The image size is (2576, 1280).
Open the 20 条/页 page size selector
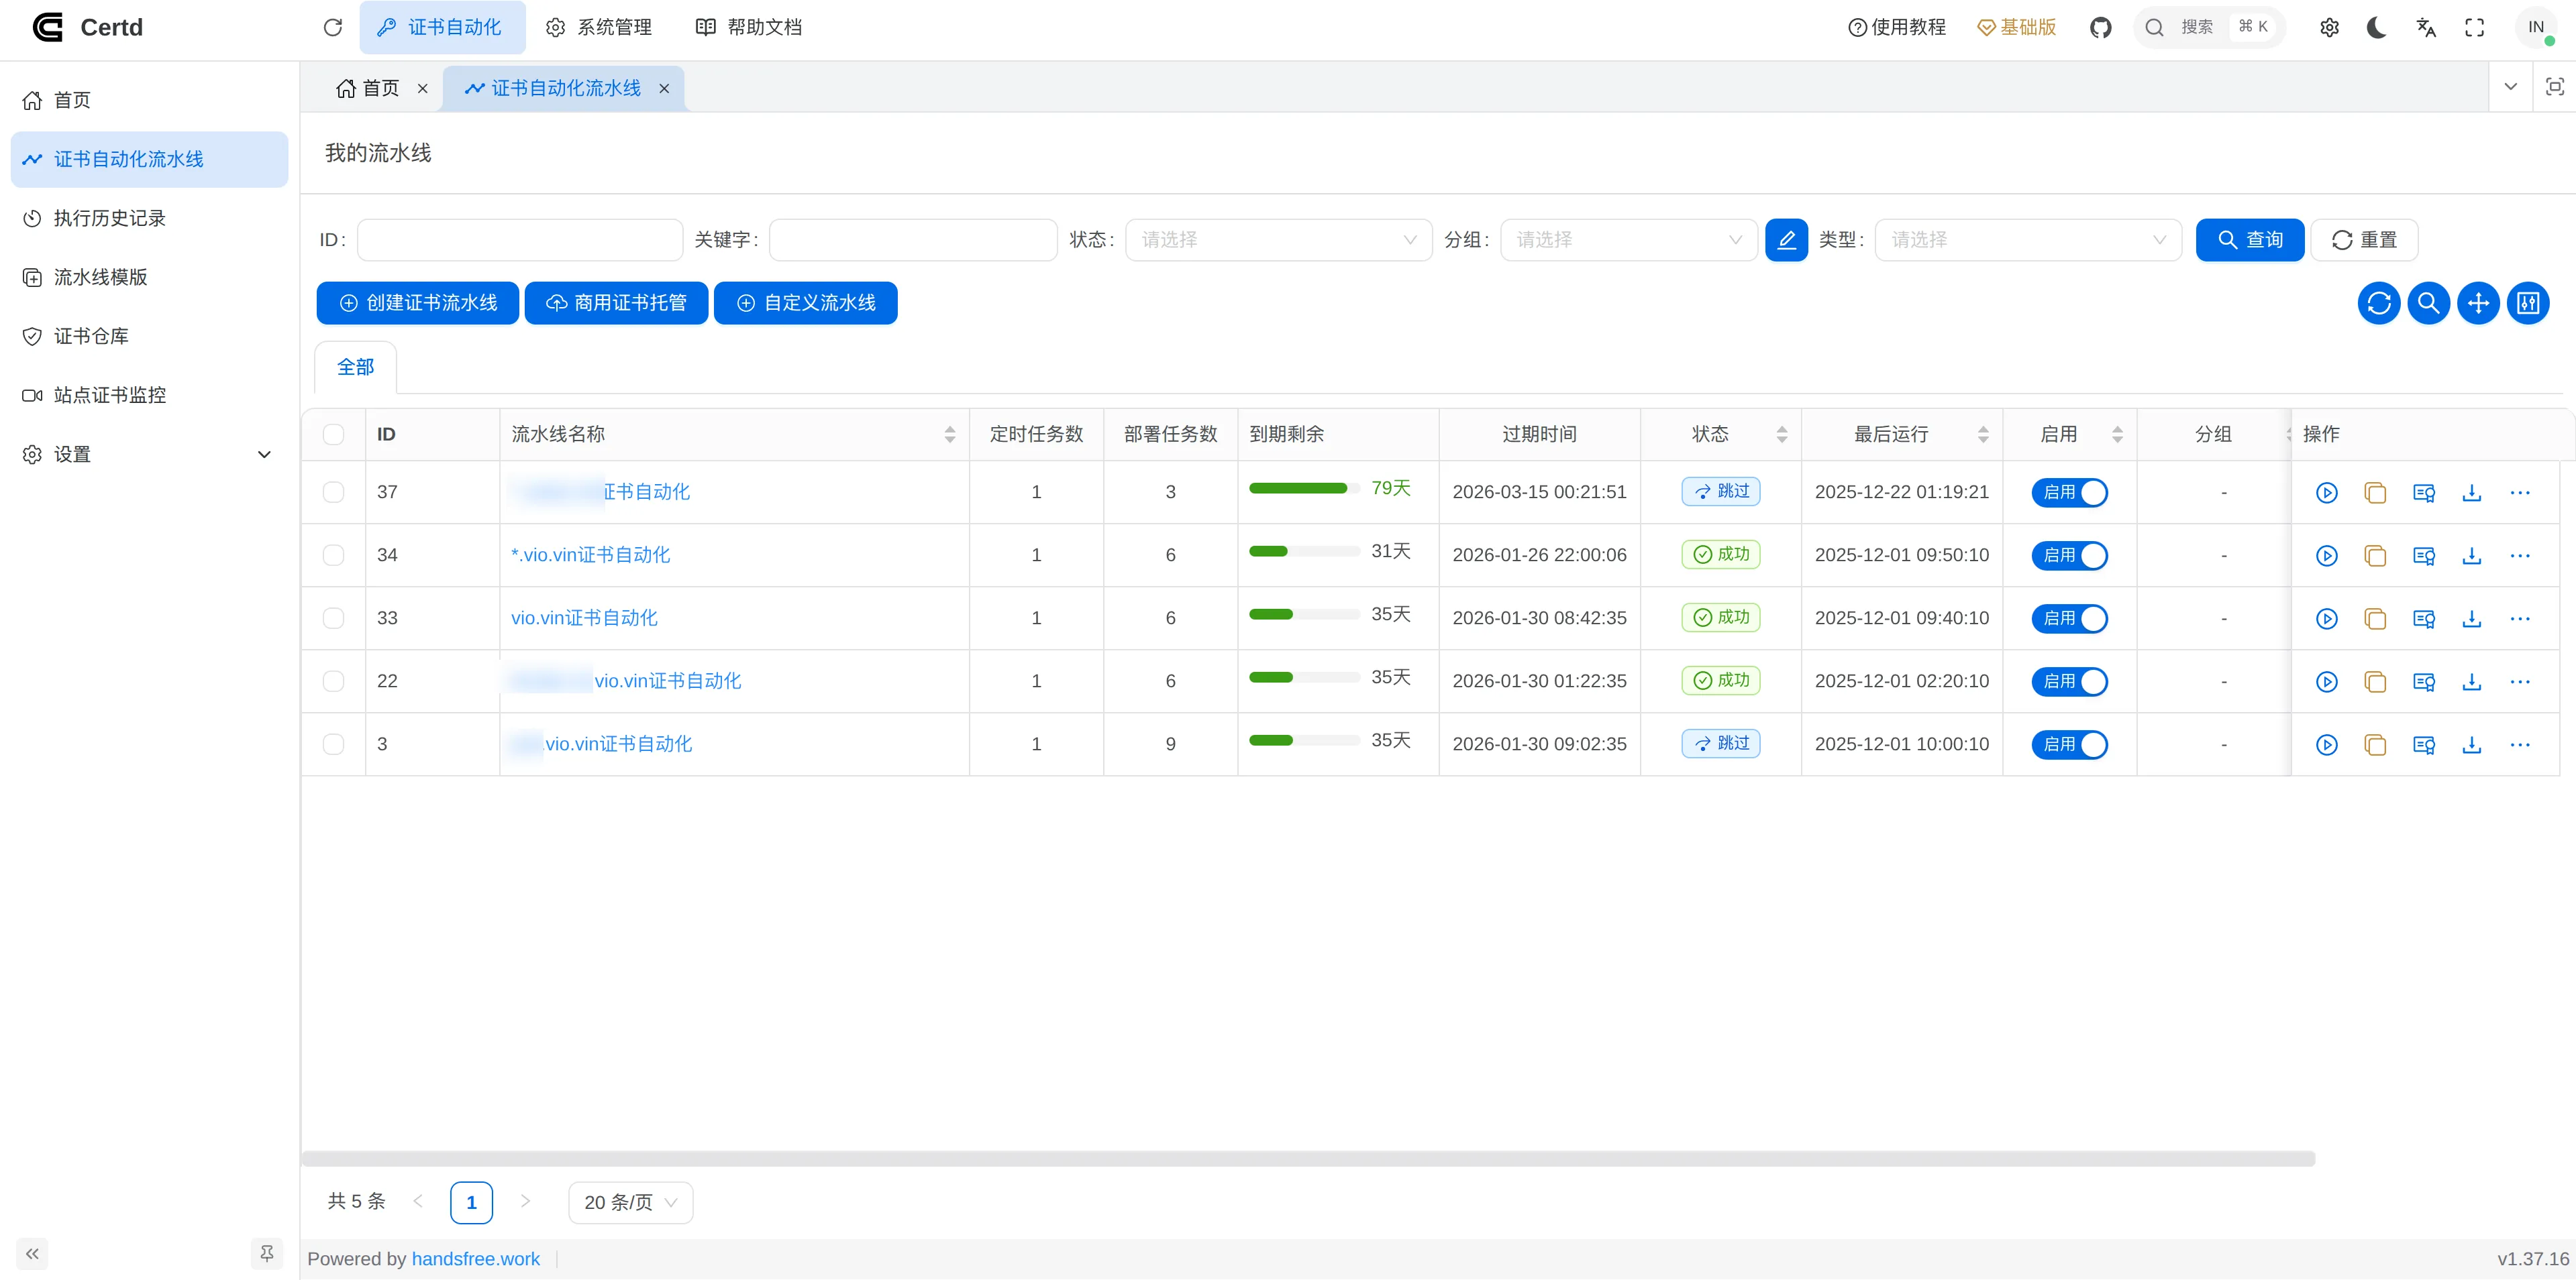[x=630, y=1202]
